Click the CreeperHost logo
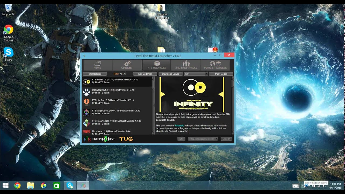 coord(104,139)
